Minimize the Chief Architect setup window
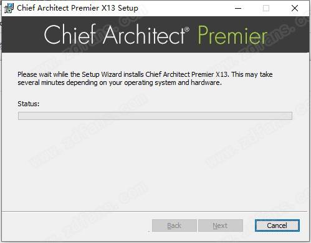Image resolution: width=311 pixels, height=243 pixels. pos(238,8)
